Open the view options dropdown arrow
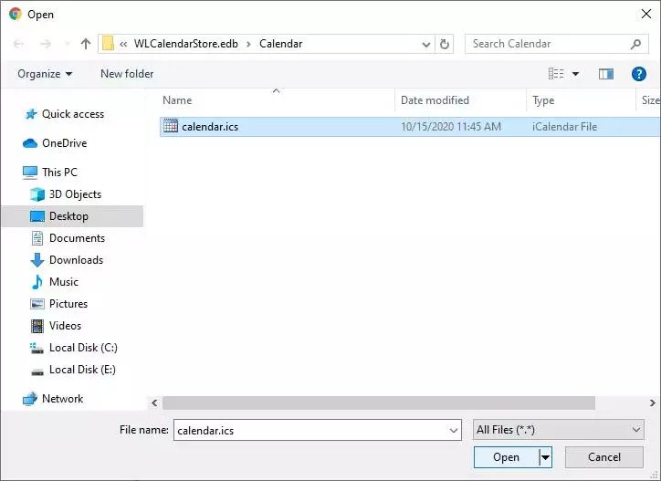Screen dimensions: 661x481 [x=575, y=74]
